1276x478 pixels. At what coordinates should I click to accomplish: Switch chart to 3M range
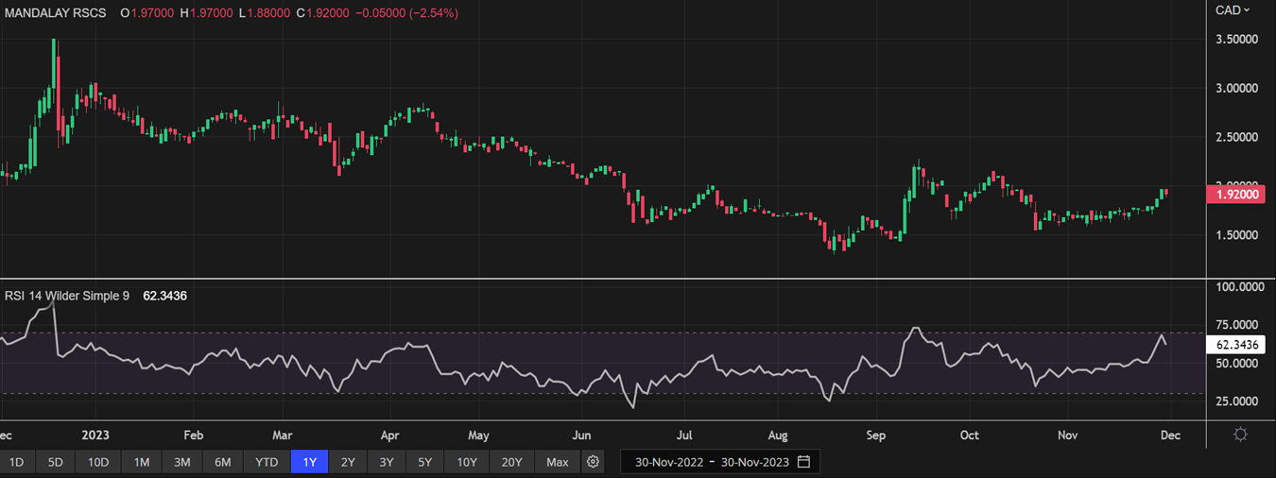[x=182, y=462]
